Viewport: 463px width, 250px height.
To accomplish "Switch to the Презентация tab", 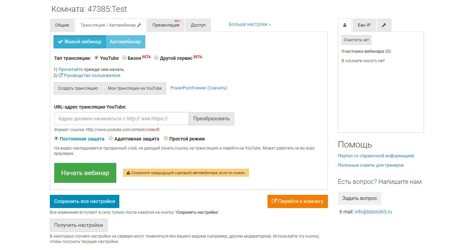I will pyautogui.click(x=166, y=25).
